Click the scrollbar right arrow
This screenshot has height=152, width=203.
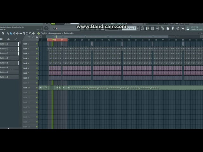pos(202,37)
